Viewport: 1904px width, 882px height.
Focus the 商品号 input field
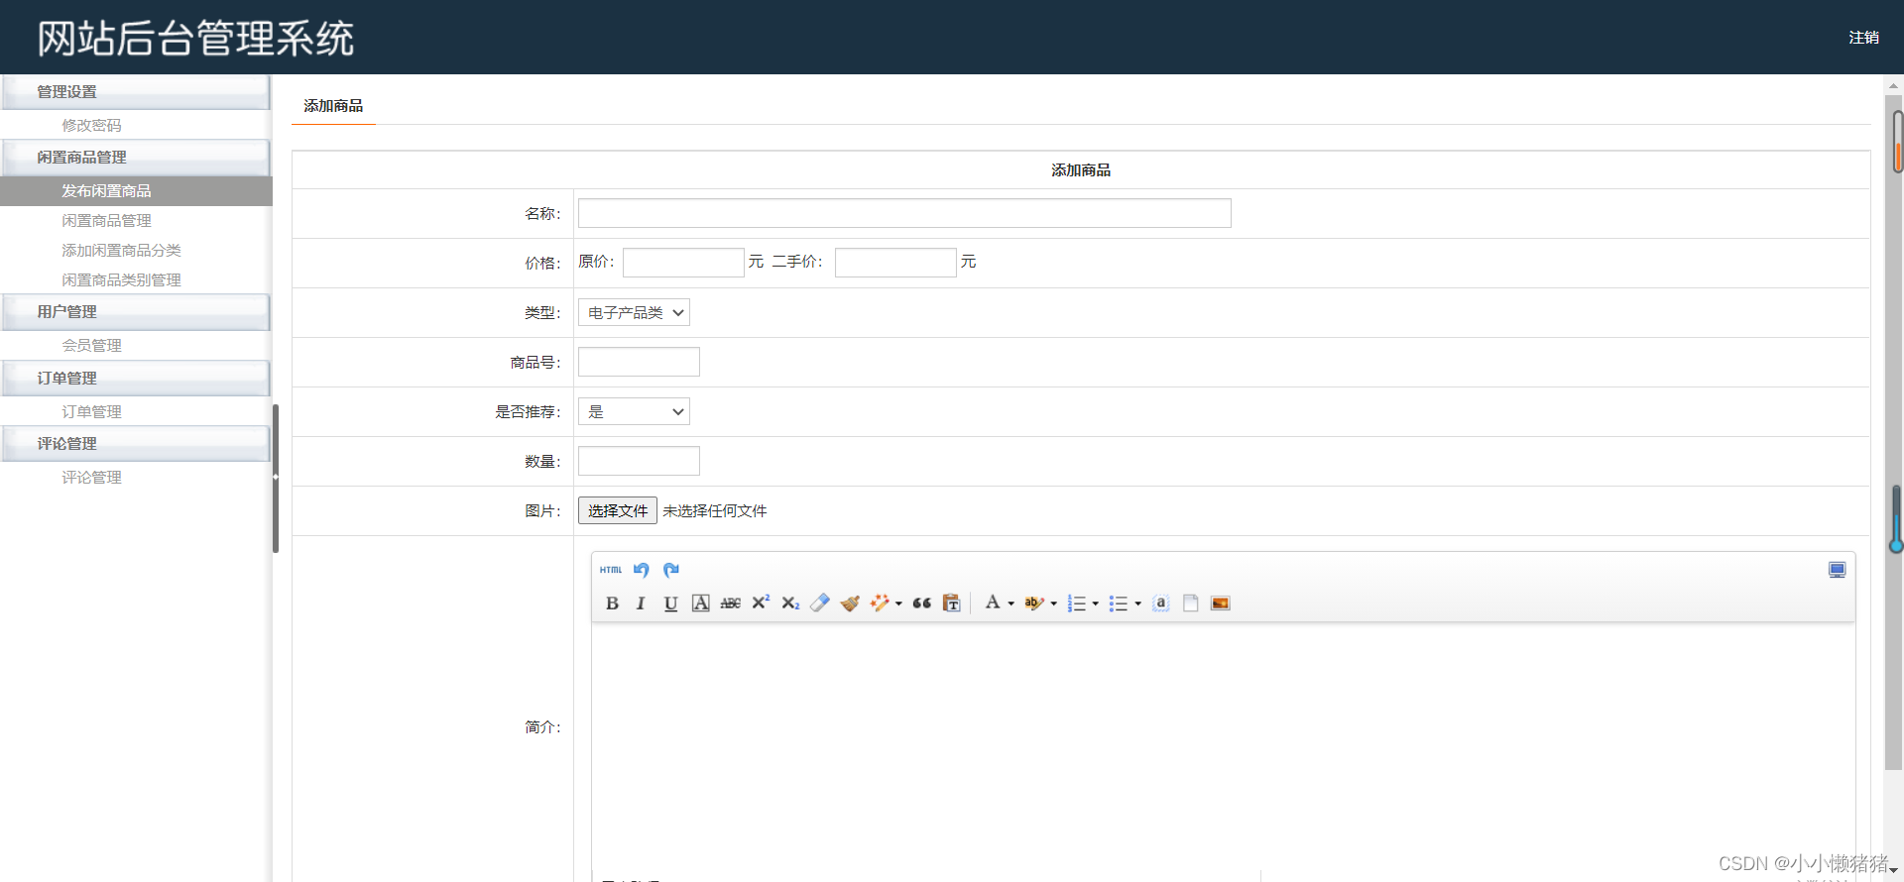[x=639, y=362]
